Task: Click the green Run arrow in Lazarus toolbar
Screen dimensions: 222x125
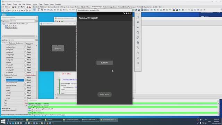Action: pyautogui.click(x=16, y=10)
